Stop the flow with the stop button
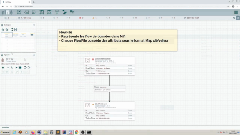Screen dimensions: 240x135 20,67
